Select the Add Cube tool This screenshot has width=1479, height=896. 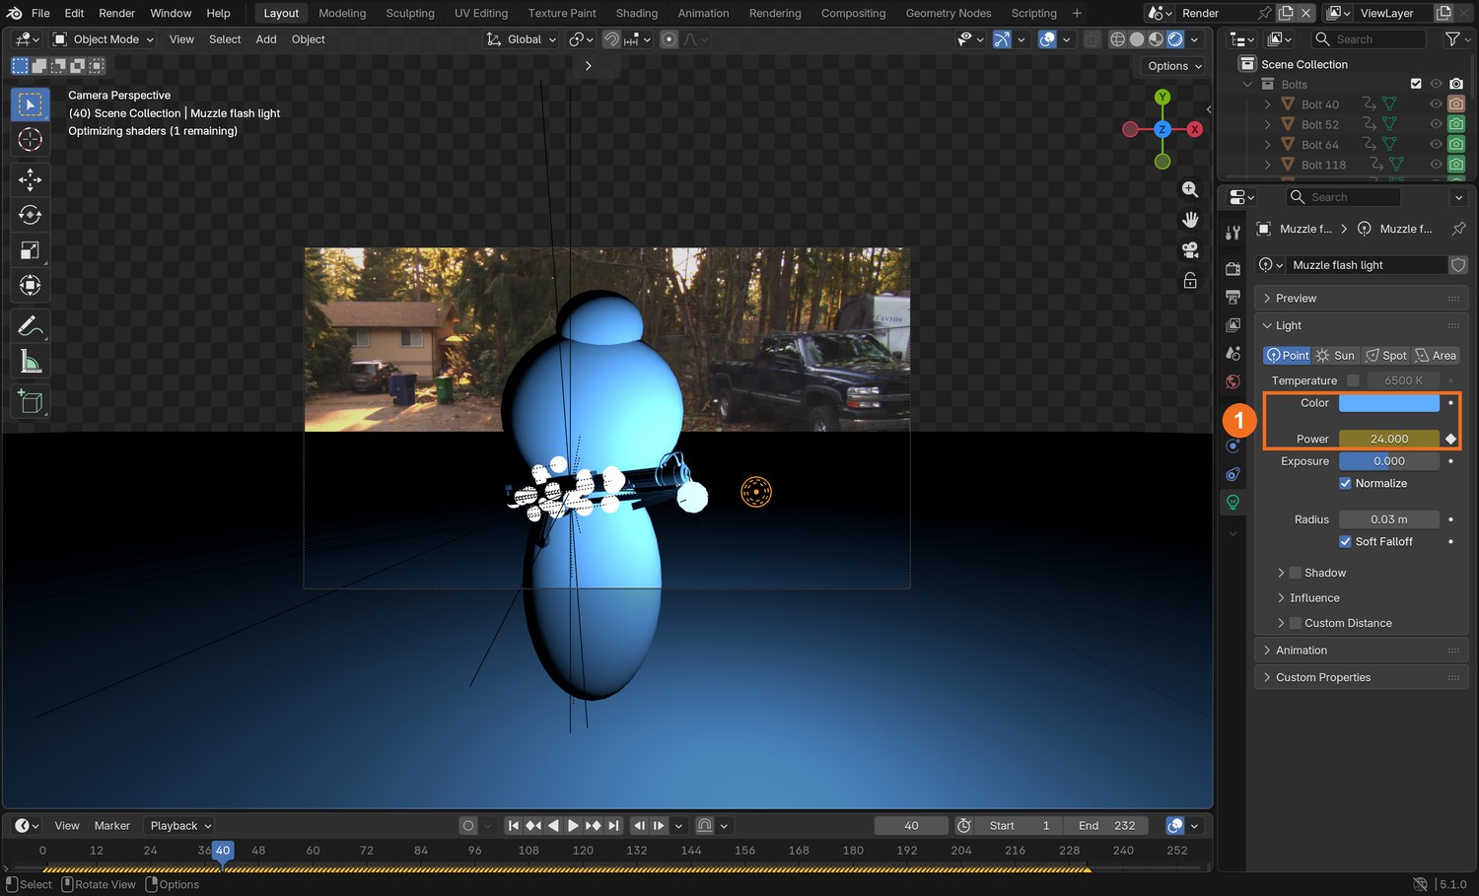[31, 402]
